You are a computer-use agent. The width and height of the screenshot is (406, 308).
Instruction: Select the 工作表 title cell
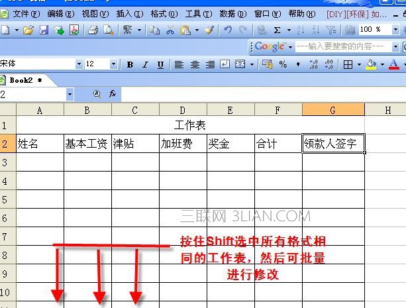click(x=190, y=125)
